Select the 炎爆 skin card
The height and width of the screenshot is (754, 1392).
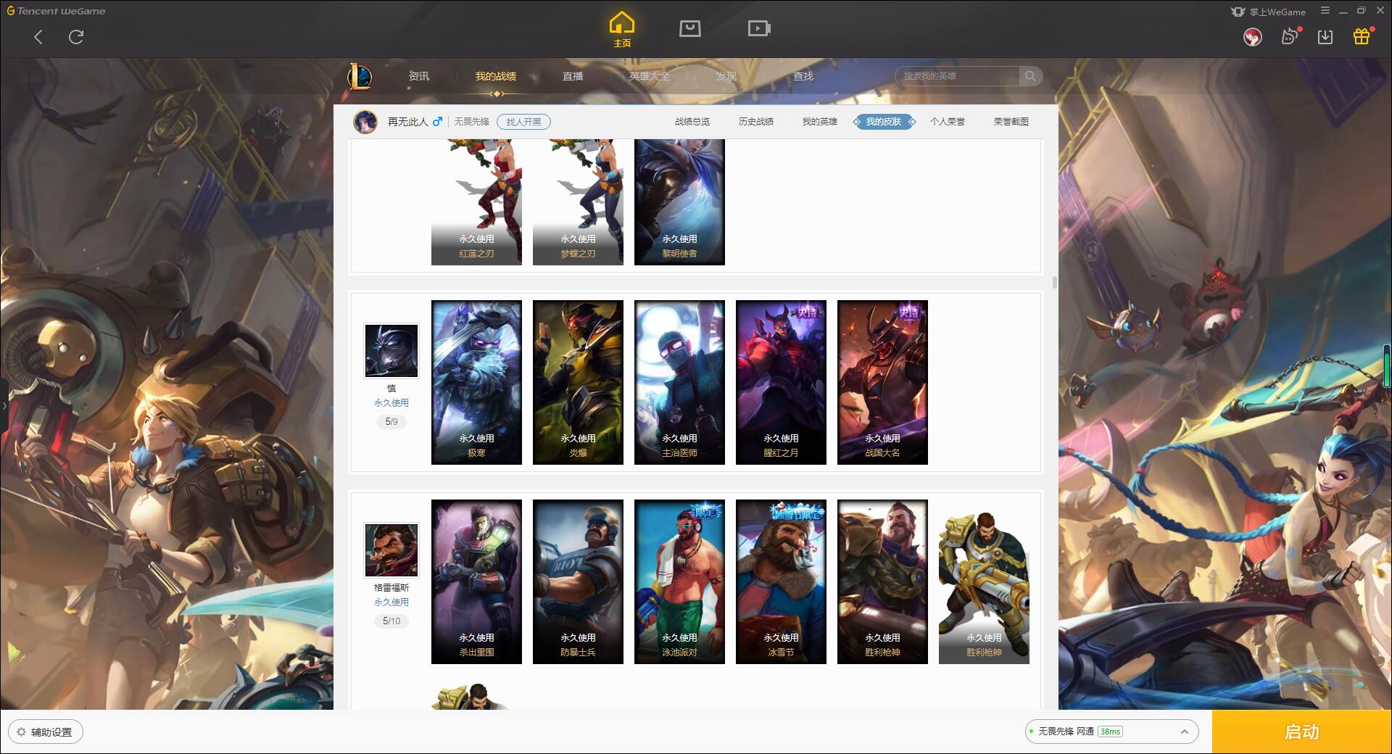point(578,382)
